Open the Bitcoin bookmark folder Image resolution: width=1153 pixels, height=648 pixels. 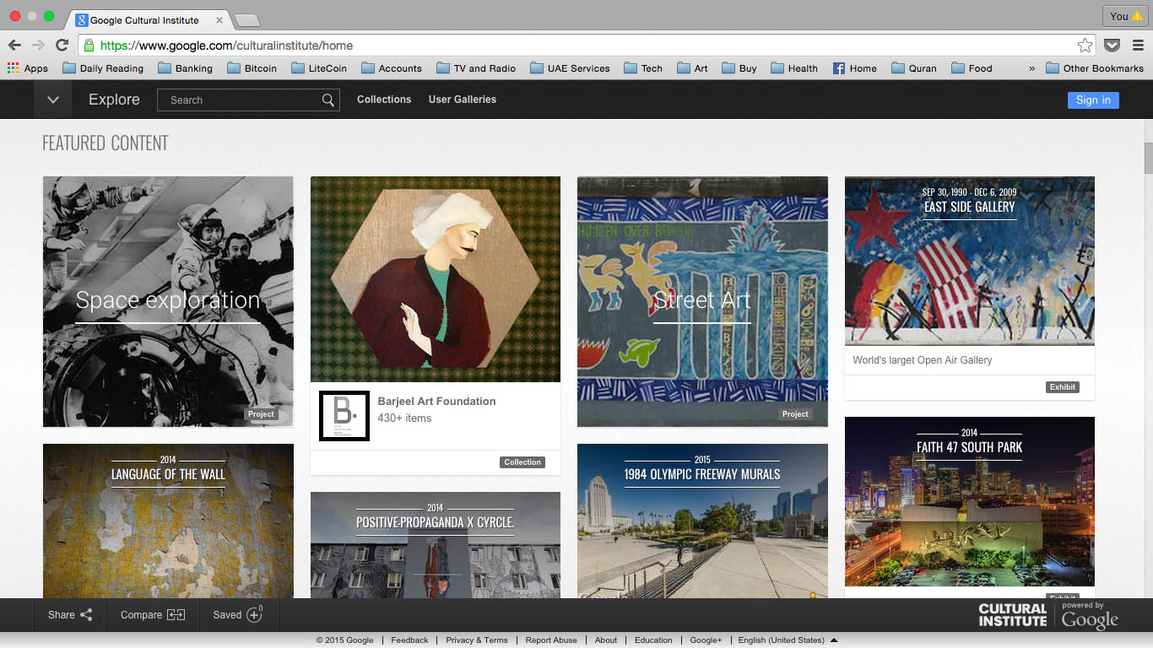tap(252, 68)
